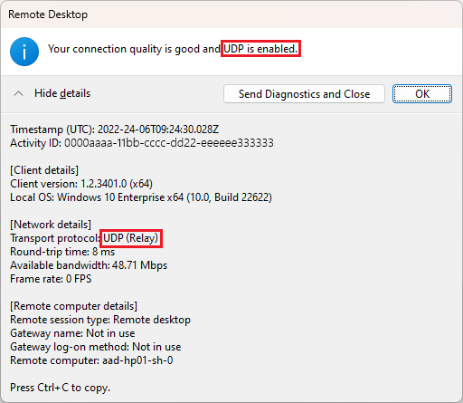
Task: Click the Gateway name Not in use line
Action: pos(72,333)
